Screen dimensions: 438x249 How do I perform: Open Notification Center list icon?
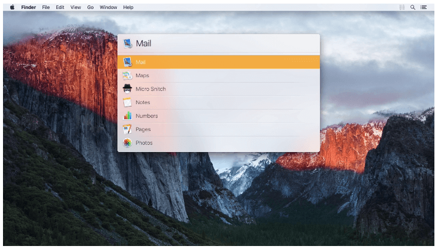coord(424,7)
